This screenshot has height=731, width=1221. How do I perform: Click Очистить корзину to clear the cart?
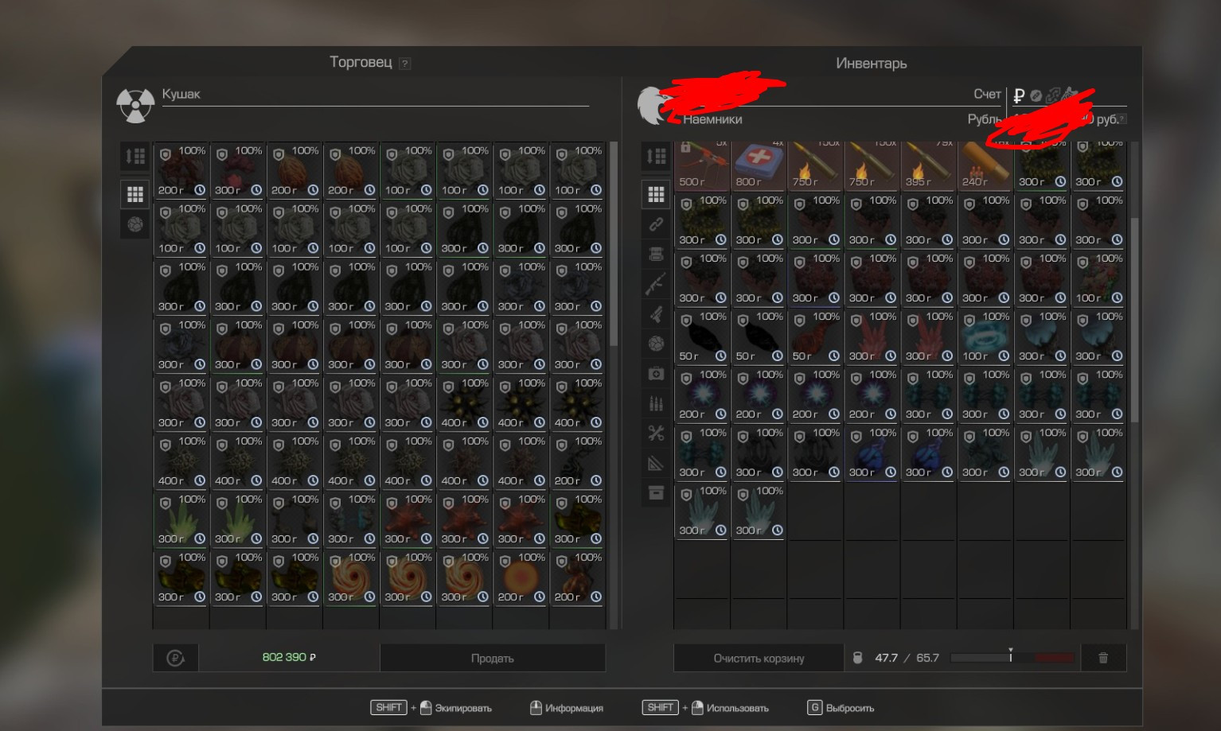(x=759, y=658)
